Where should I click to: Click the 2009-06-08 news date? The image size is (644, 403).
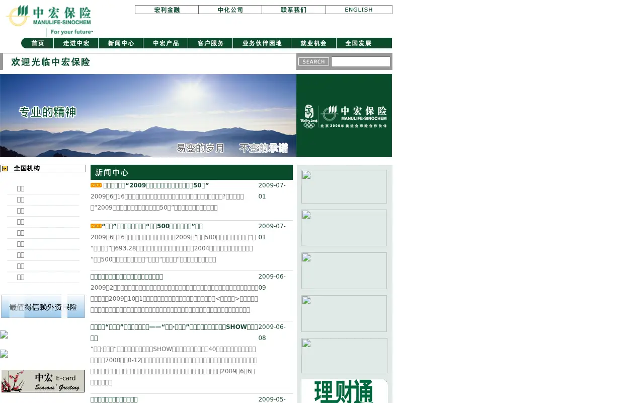pyautogui.click(x=272, y=332)
